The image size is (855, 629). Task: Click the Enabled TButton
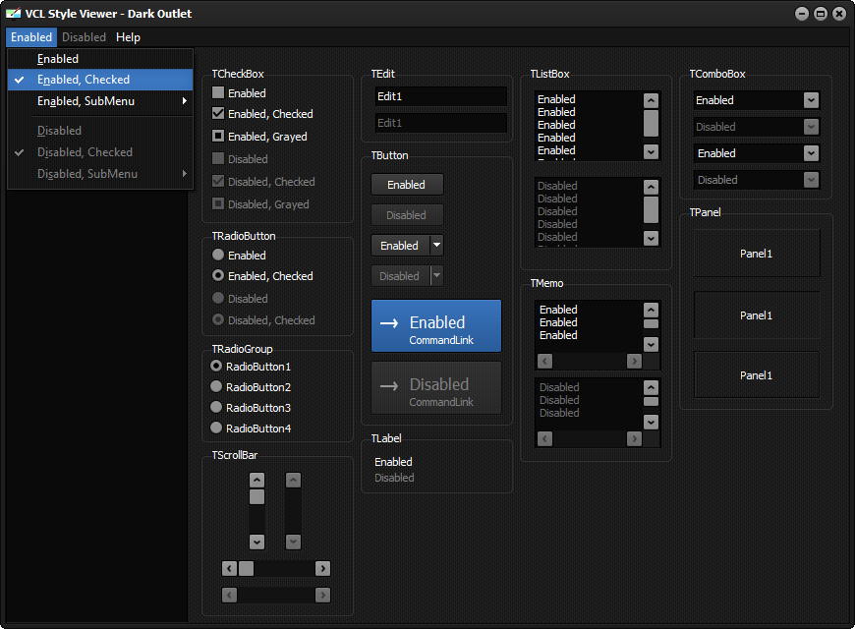pyautogui.click(x=407, y=185)
